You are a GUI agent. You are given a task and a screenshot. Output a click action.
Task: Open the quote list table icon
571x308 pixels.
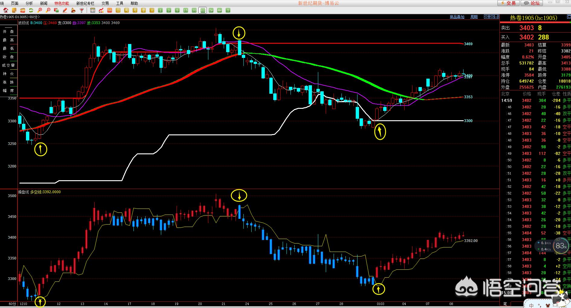click(93, 10)
